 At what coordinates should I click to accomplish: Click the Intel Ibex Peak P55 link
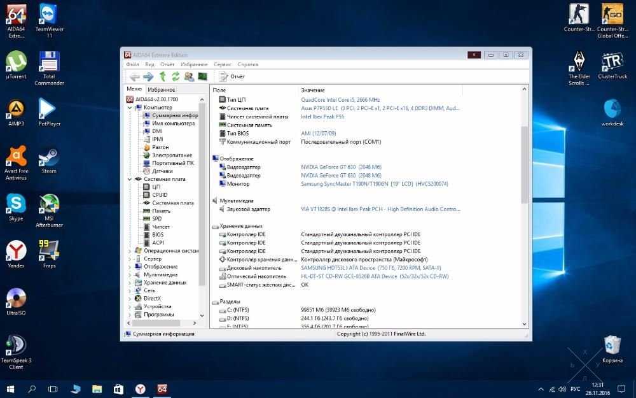click(x=322, y=117)
